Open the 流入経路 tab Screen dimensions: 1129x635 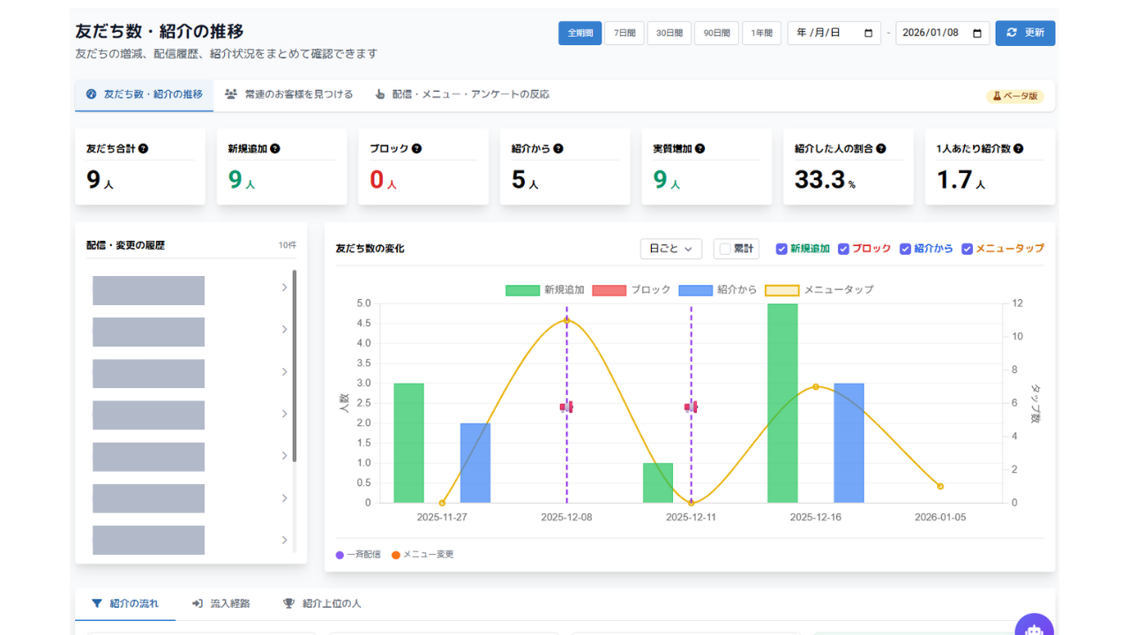221,604
